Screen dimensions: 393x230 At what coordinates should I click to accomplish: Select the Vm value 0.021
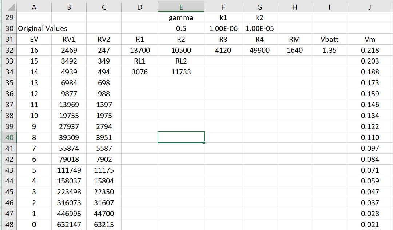pyautogui.click(x=370, y=225)
